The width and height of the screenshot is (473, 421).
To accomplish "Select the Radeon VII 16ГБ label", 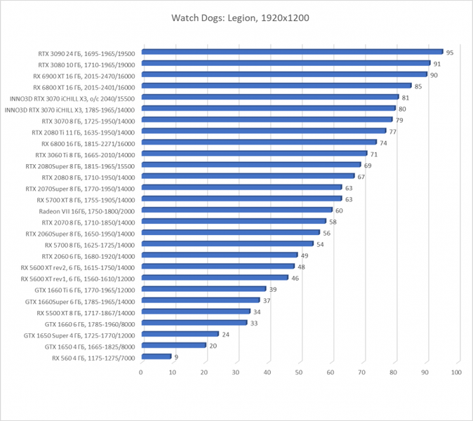I will 87,211.
